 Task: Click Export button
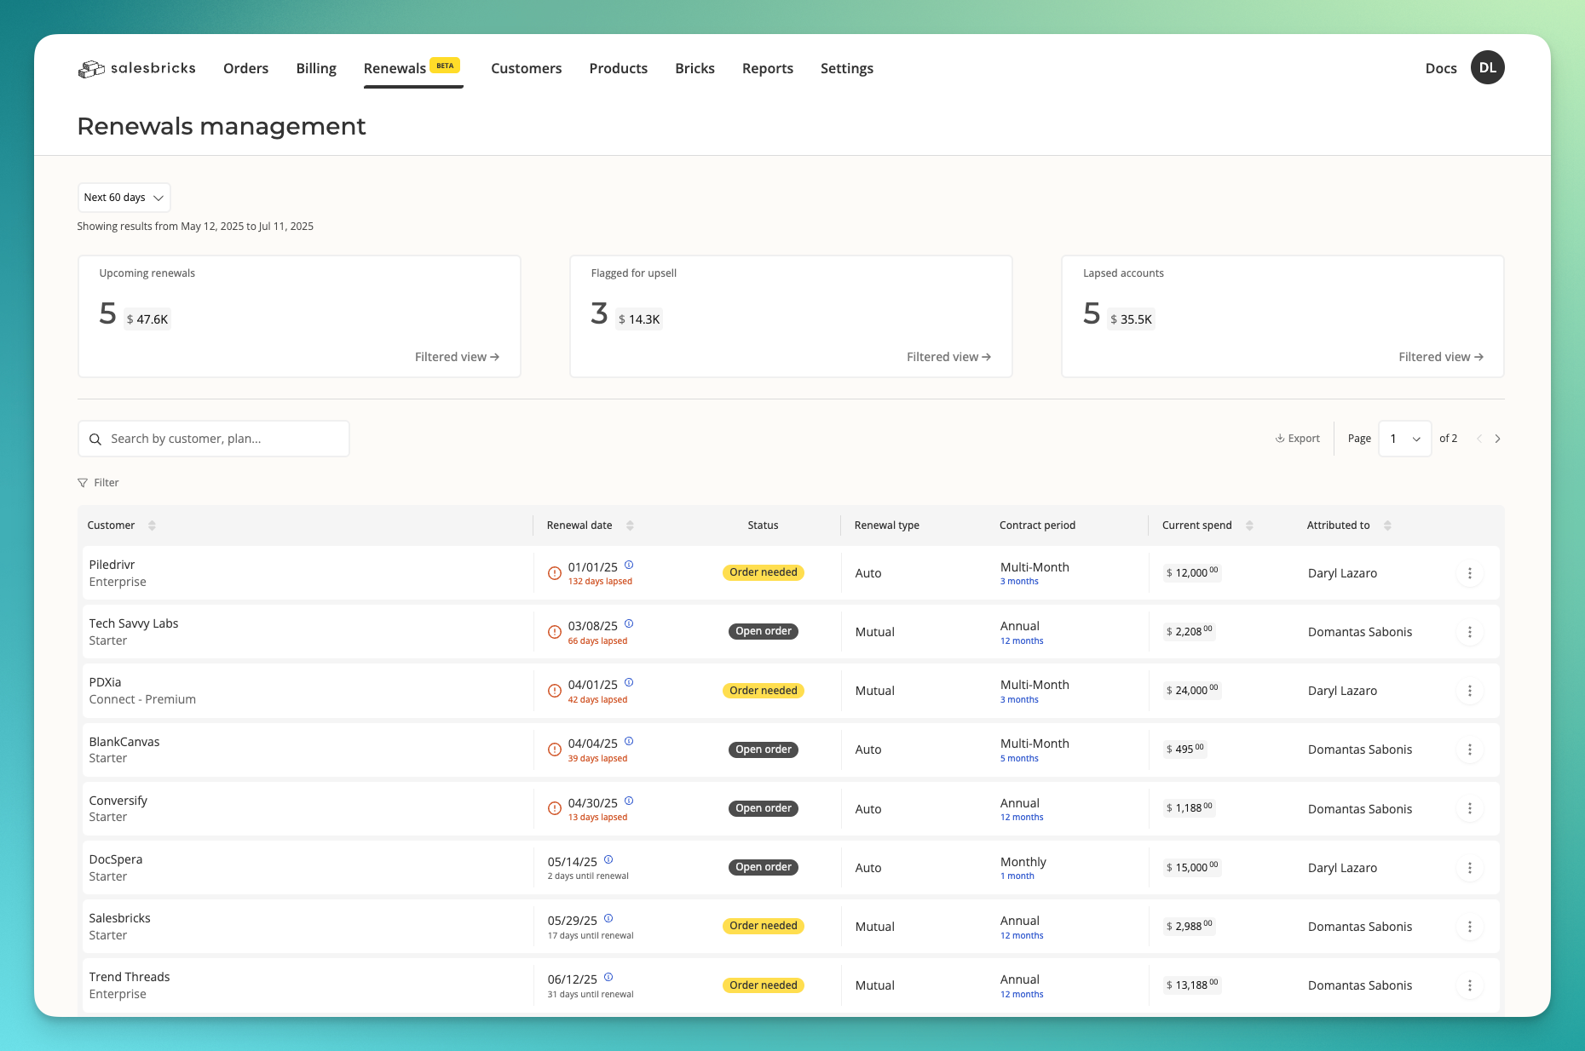[1297, 439]
